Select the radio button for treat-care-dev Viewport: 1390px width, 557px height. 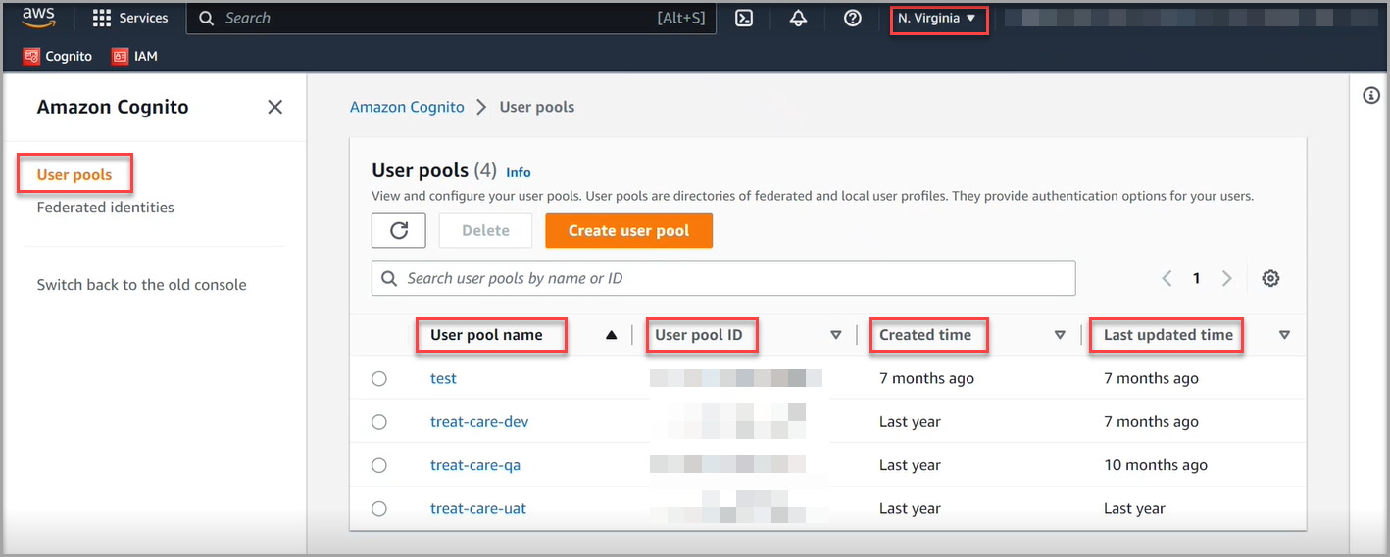click(x=379, y=422)
